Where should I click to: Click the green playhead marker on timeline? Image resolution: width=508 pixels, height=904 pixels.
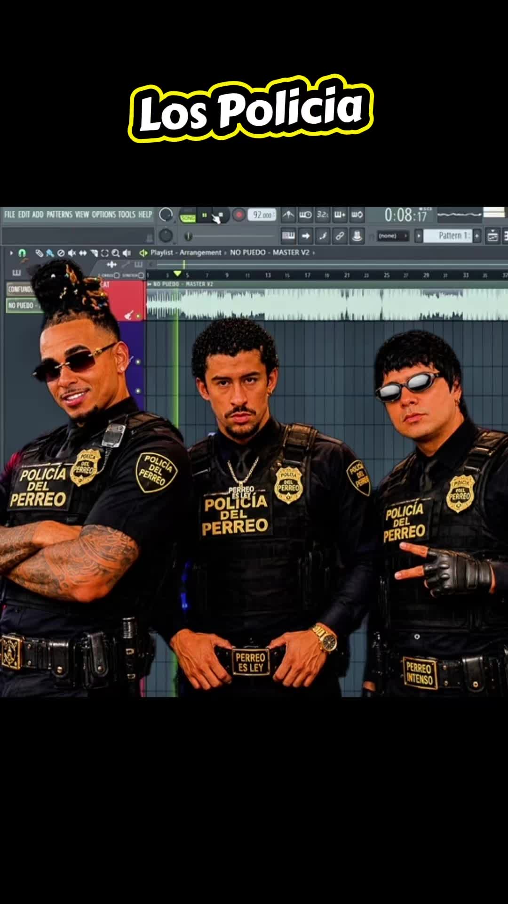pyautogui.click(x=177, y=274)
